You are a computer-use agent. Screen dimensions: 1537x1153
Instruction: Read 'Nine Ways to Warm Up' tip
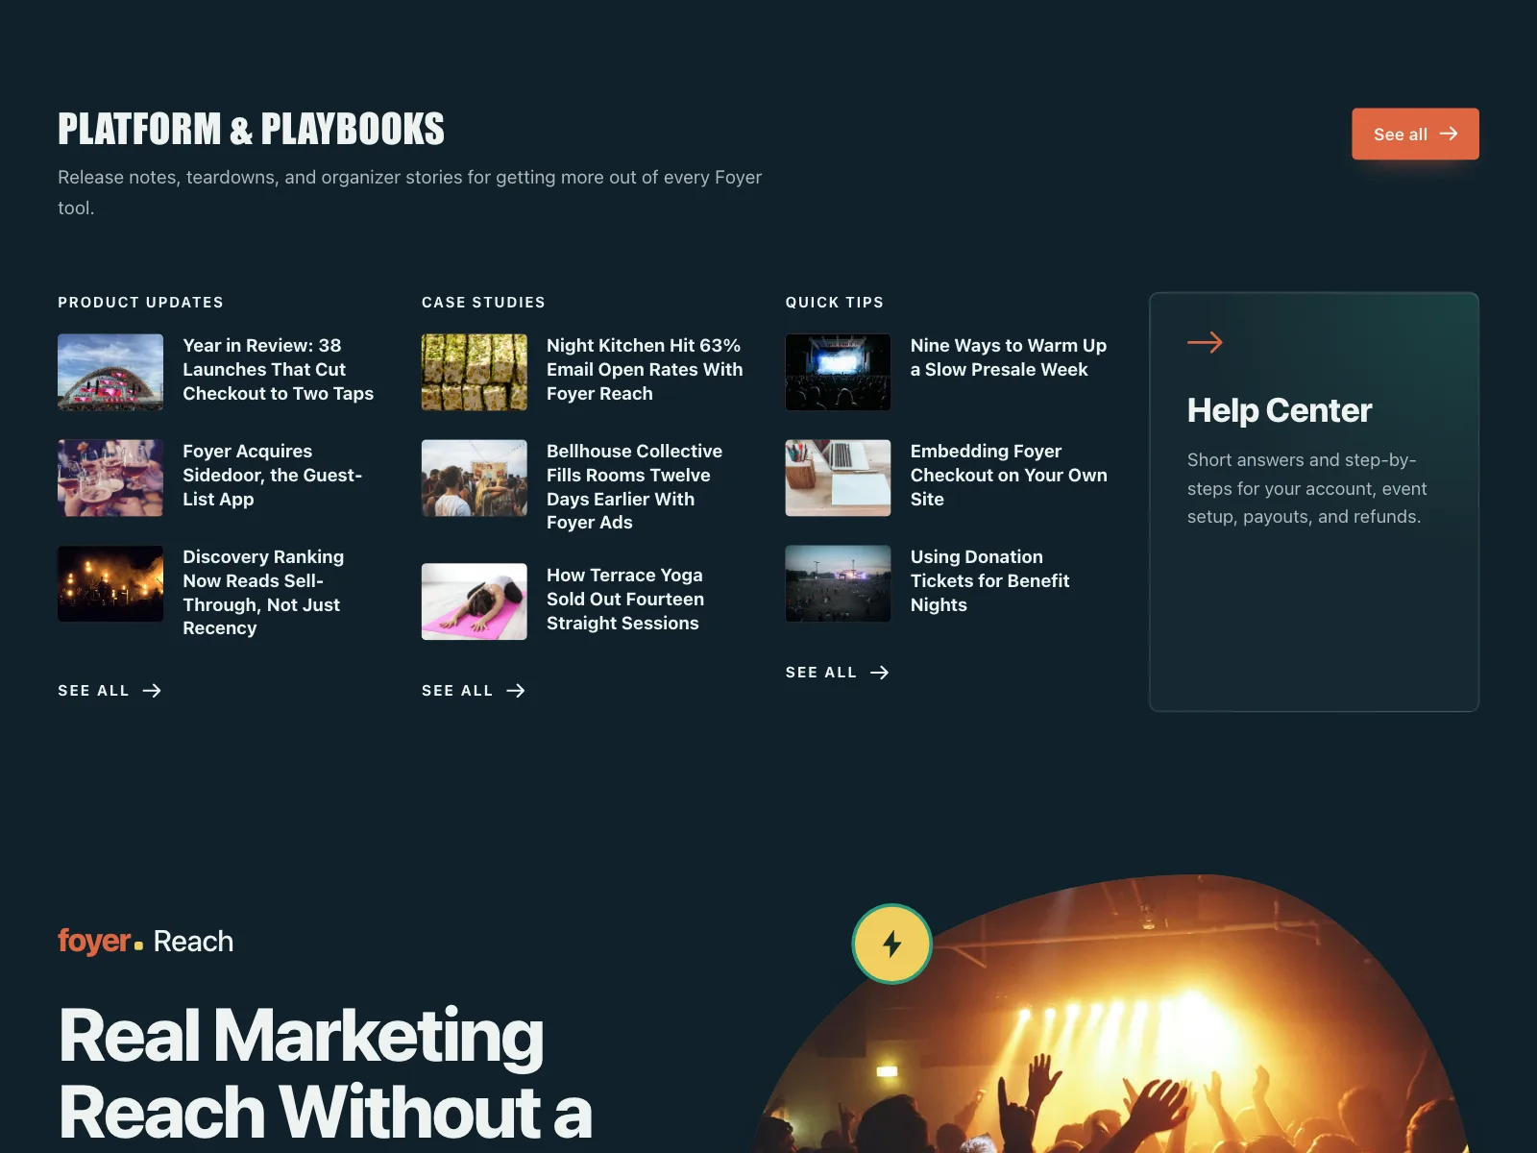coord(1009,357)
